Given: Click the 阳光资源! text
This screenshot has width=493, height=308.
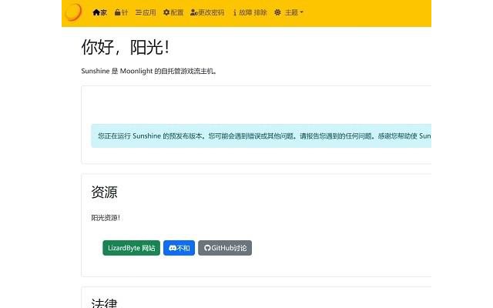Looking at the screenshot, I should click(106, 218).
